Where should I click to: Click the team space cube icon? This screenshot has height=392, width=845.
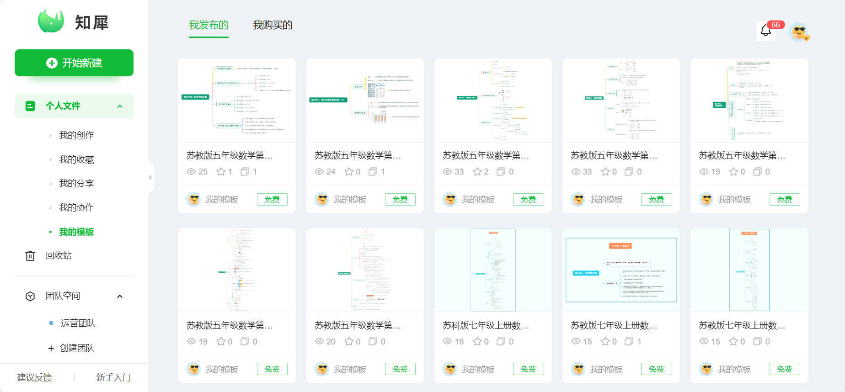click(30, 296)
